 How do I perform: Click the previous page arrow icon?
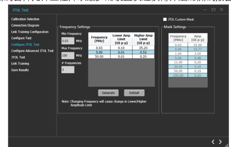(213, 142)
